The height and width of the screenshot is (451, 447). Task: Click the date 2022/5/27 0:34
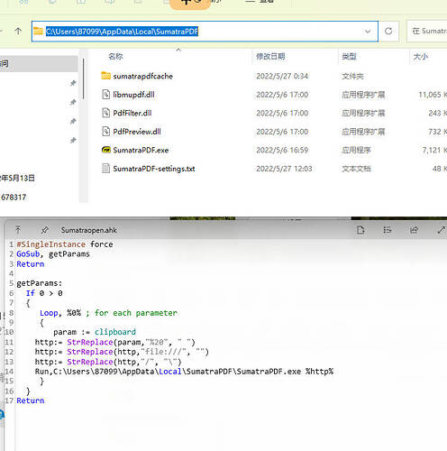click(x=282, y=77)
